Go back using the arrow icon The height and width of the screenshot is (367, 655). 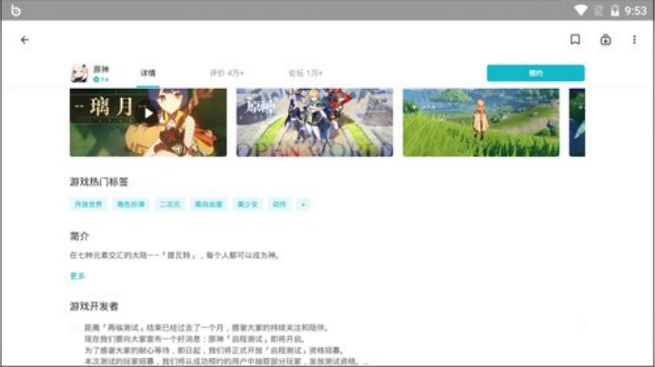[25, 40]
